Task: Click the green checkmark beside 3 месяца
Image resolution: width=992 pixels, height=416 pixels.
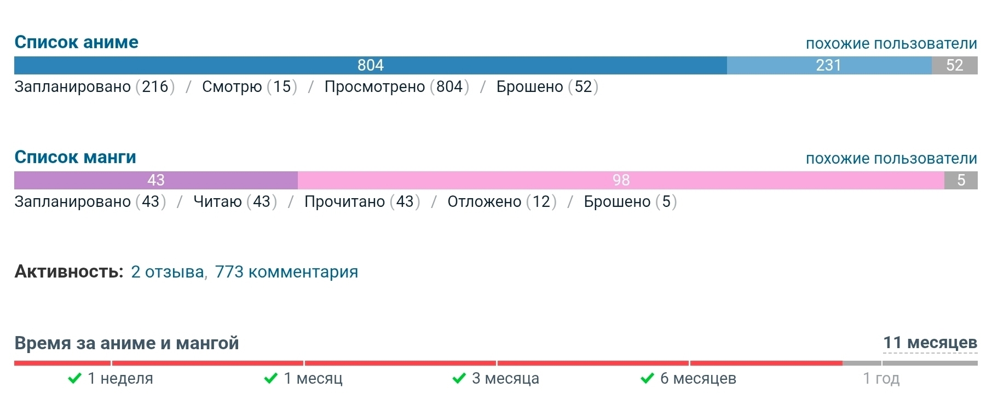Action: point(459,378)
